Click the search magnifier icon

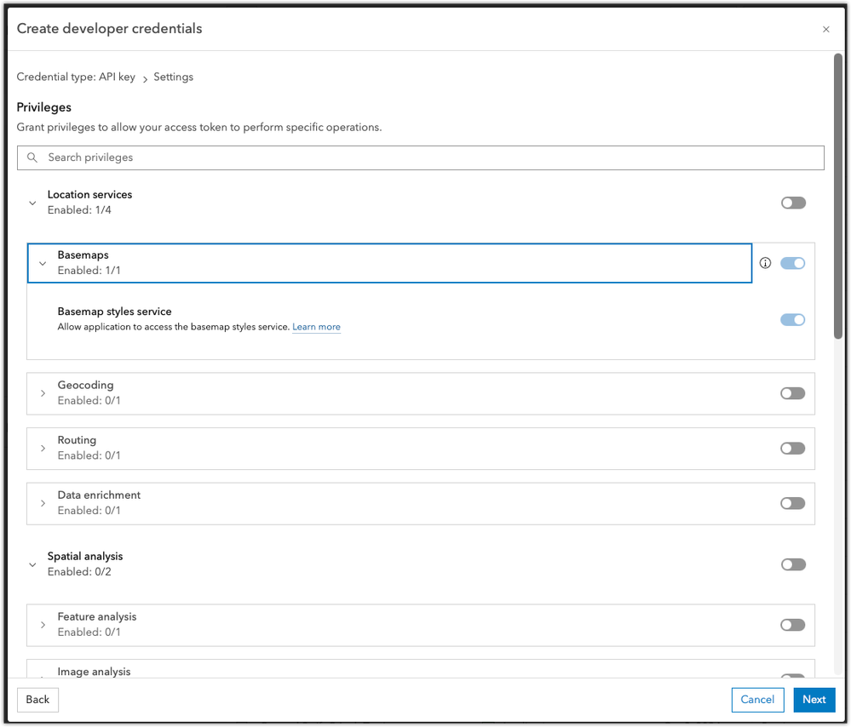pyautogui.click(x=32, y=157)
